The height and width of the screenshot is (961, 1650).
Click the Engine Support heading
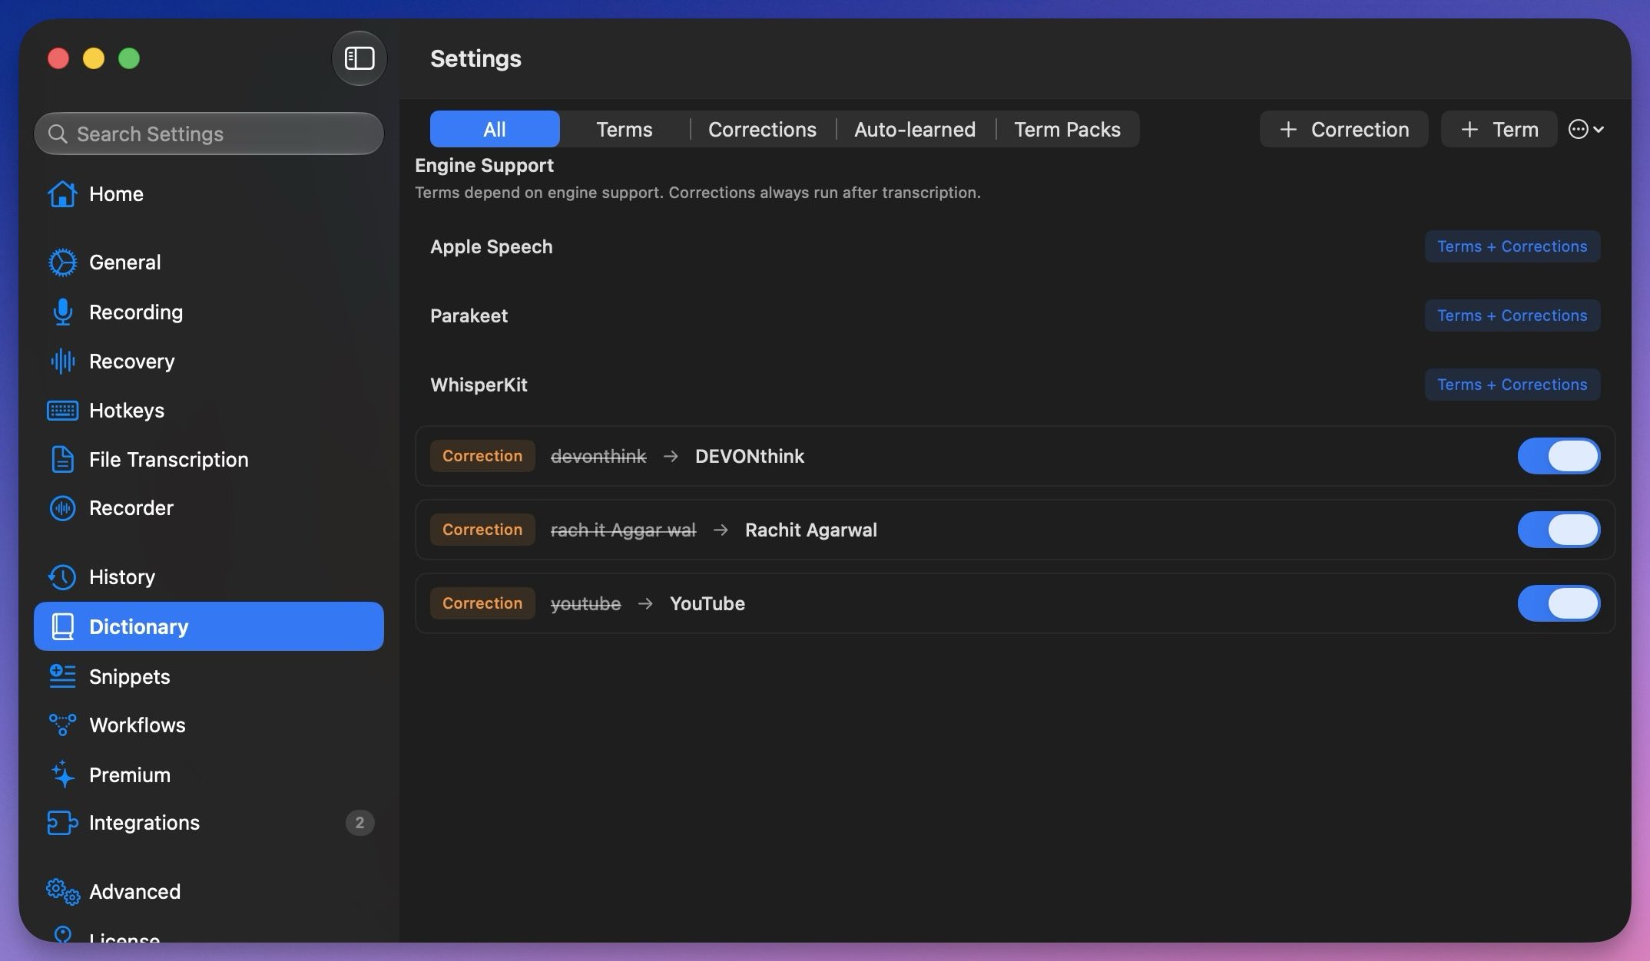[x=484, y=165]
